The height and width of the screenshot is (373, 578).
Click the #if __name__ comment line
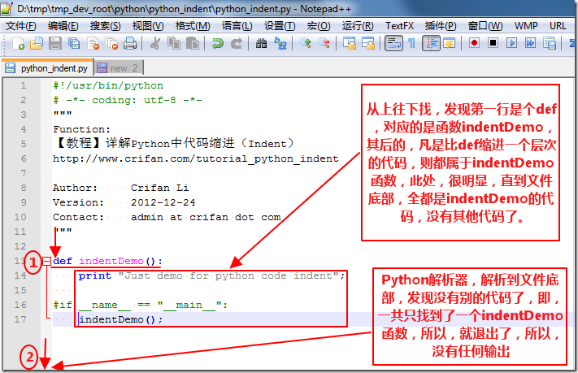(141, 305)
